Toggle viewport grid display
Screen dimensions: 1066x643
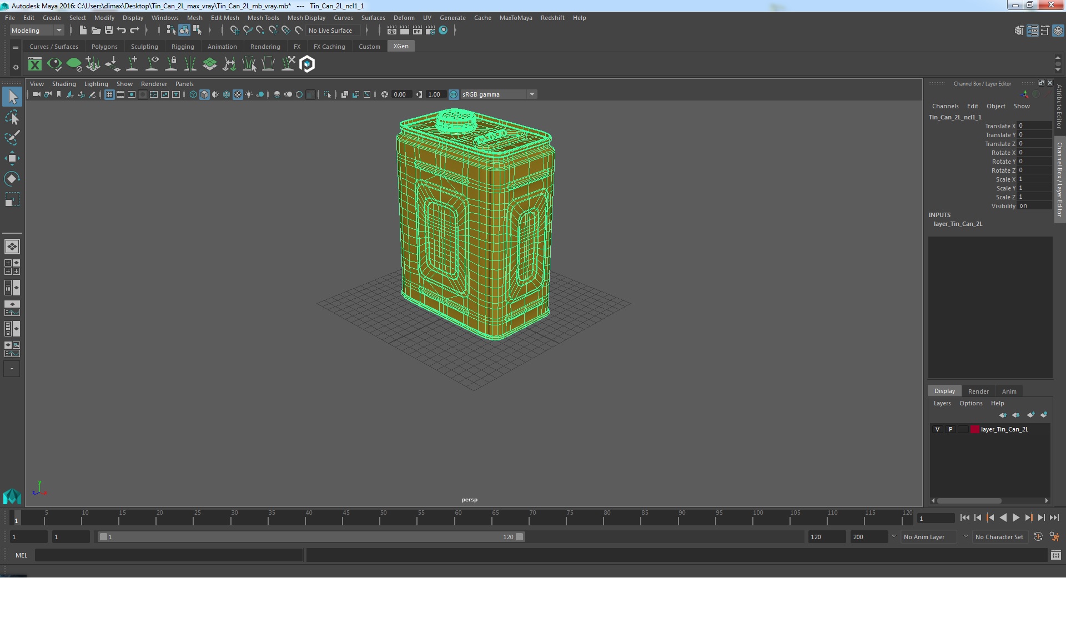coord(109,94)
